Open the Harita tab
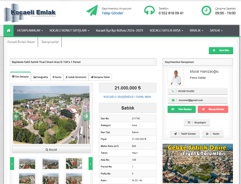Viewport: 241px width, 184px height. (57, 77)
